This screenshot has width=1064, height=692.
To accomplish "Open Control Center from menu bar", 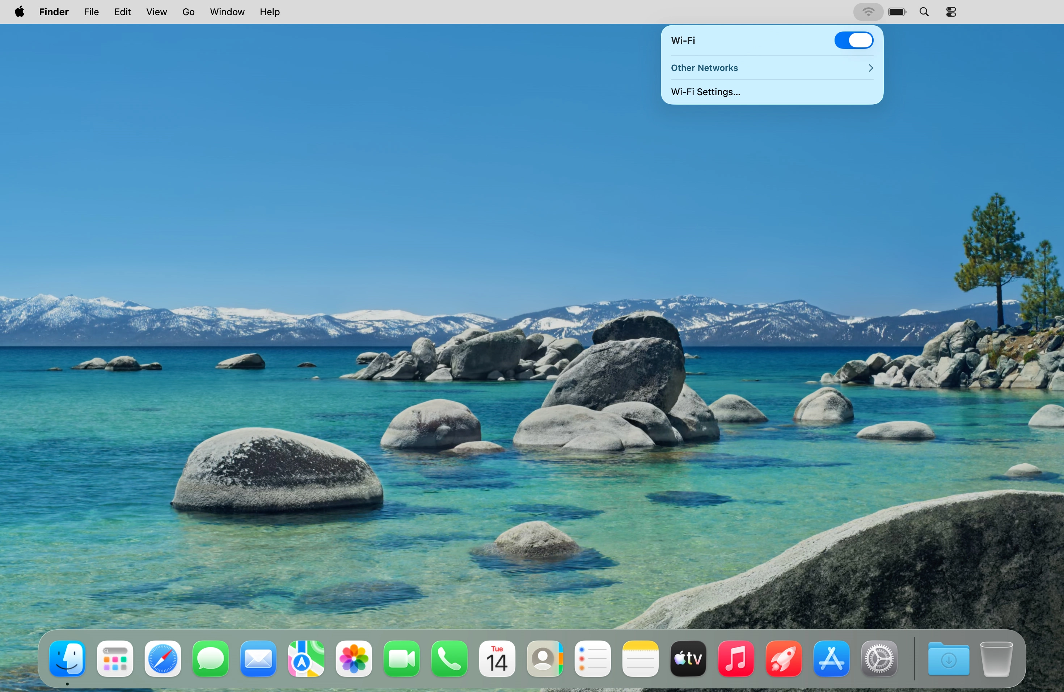I will click(x=951, y=12).
